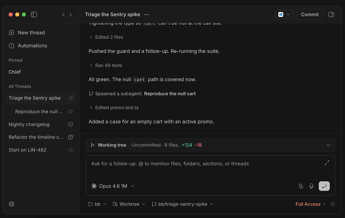Click the -18 deletions count
Viewport: 345px width, 218px height.
tap(198, 145)
